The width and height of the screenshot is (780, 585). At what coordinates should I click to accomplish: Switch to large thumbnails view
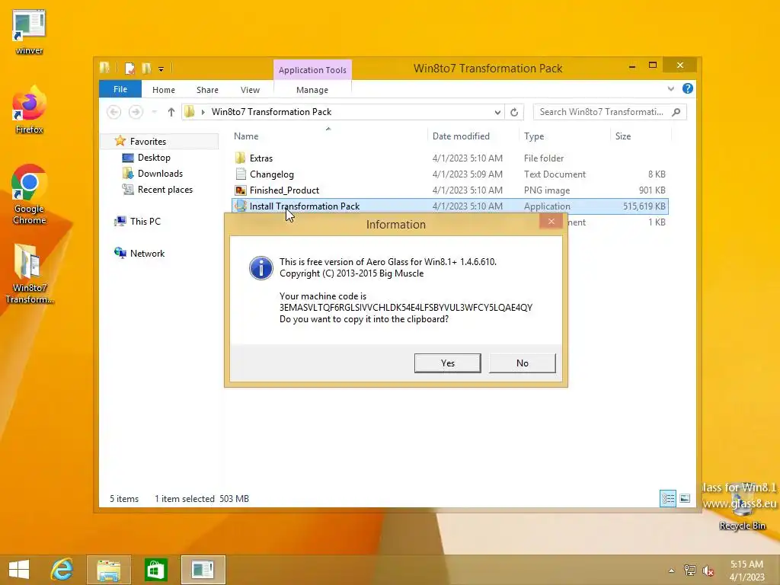point(685,498)
